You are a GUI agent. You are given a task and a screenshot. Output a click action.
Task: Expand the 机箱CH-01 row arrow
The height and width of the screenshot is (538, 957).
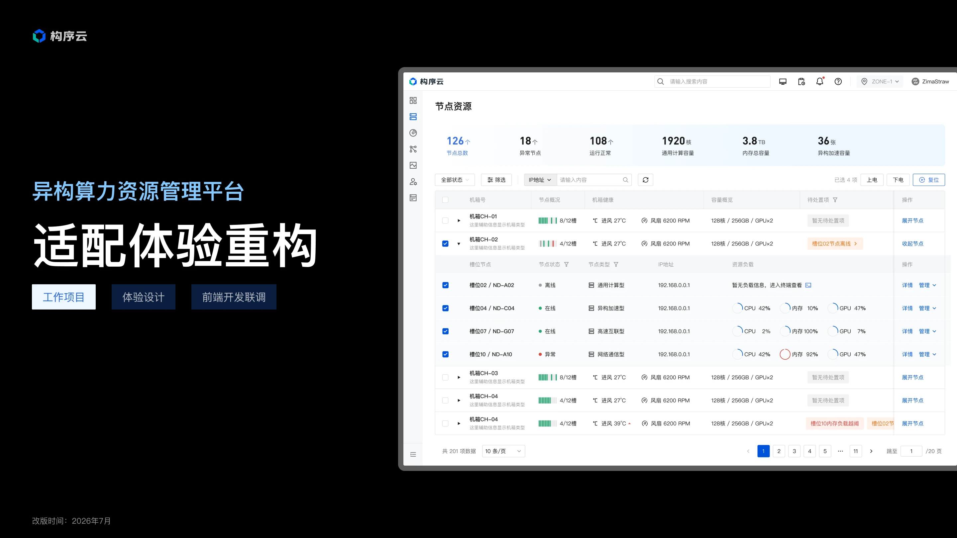[x=459, y=221]
